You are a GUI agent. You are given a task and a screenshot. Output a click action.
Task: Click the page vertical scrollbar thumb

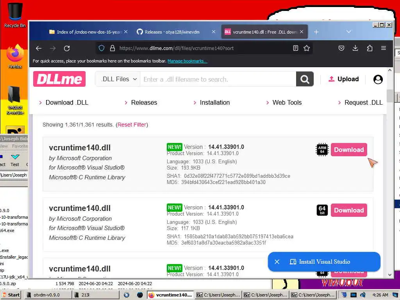coord(389,96)
